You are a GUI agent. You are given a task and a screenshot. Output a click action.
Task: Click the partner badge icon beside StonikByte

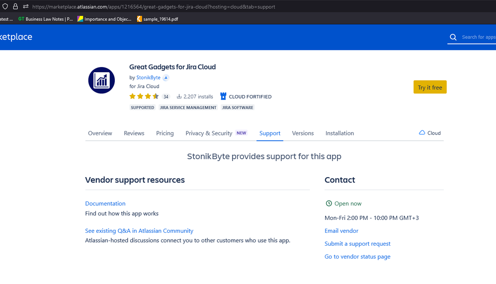click(x=166, y=78)
